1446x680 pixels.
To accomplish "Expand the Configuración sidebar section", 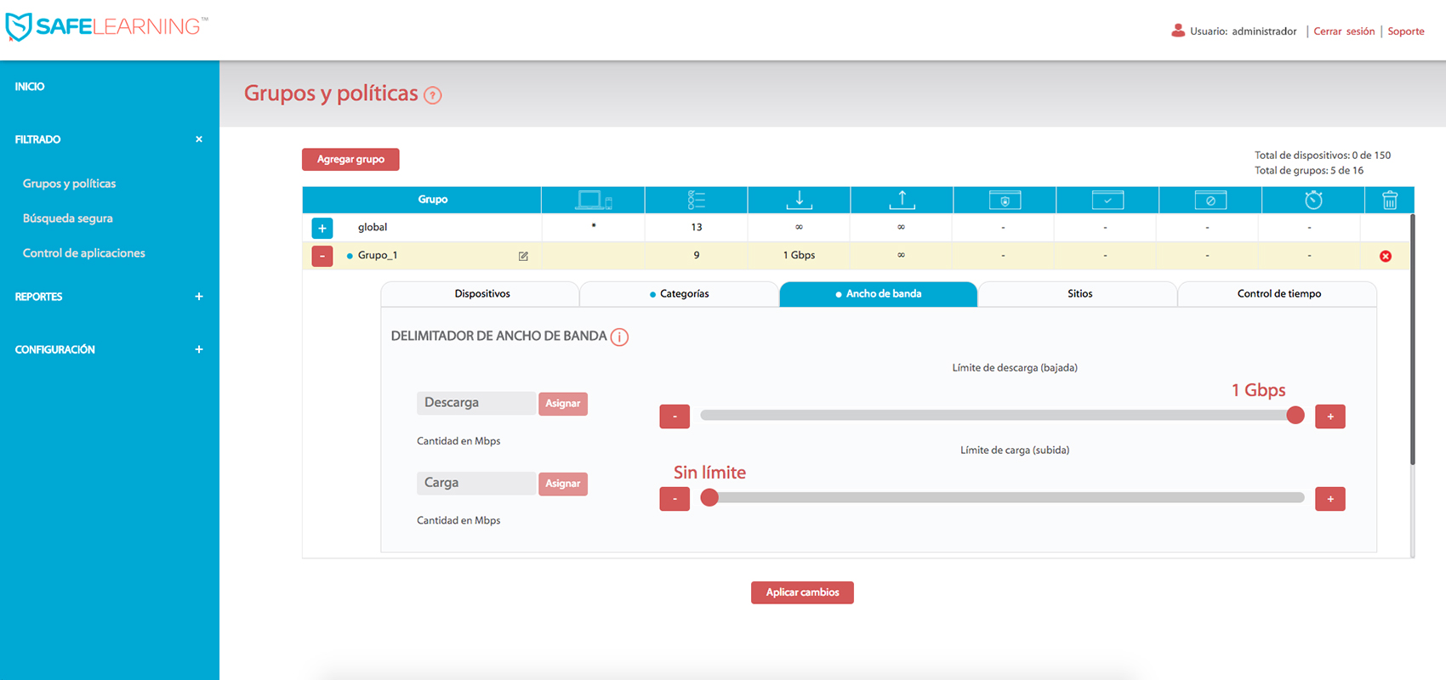I will tap(199, 349).
